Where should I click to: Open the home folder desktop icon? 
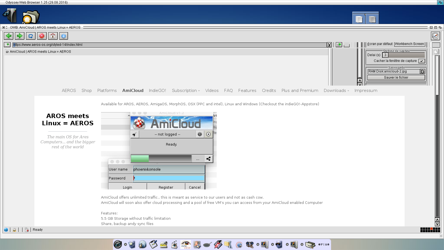pyautogui.click(x=31, y=17)
